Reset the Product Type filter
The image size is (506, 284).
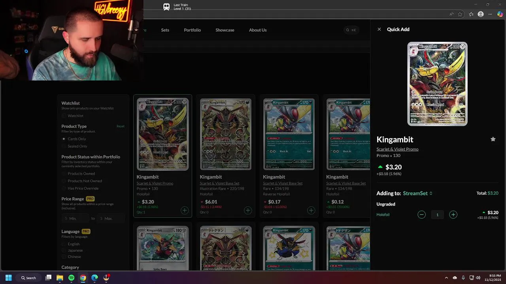(x=121, y=126)
